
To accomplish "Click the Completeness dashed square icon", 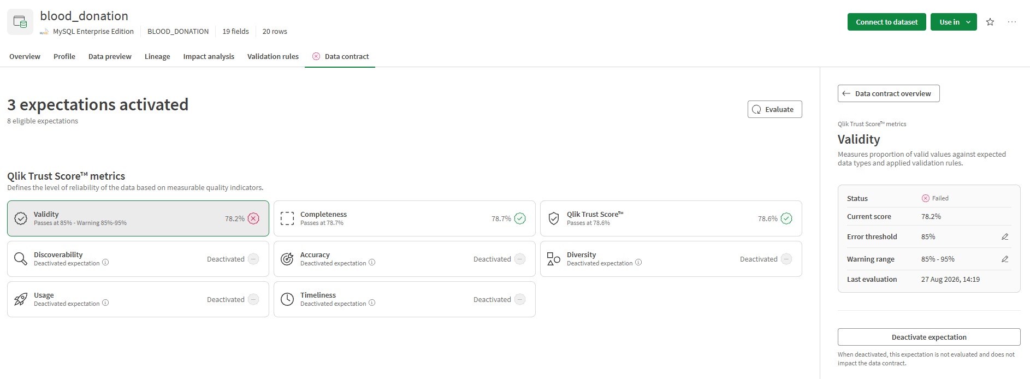I will (x=287, y=218).
